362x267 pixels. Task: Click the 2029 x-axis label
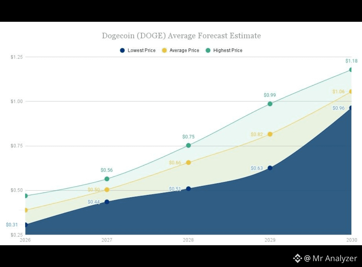click(x=270, y=240)
